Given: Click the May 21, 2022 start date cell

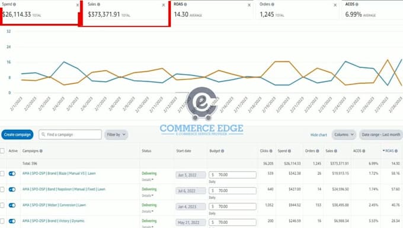Looking at the screenshot, I should 191,223.
